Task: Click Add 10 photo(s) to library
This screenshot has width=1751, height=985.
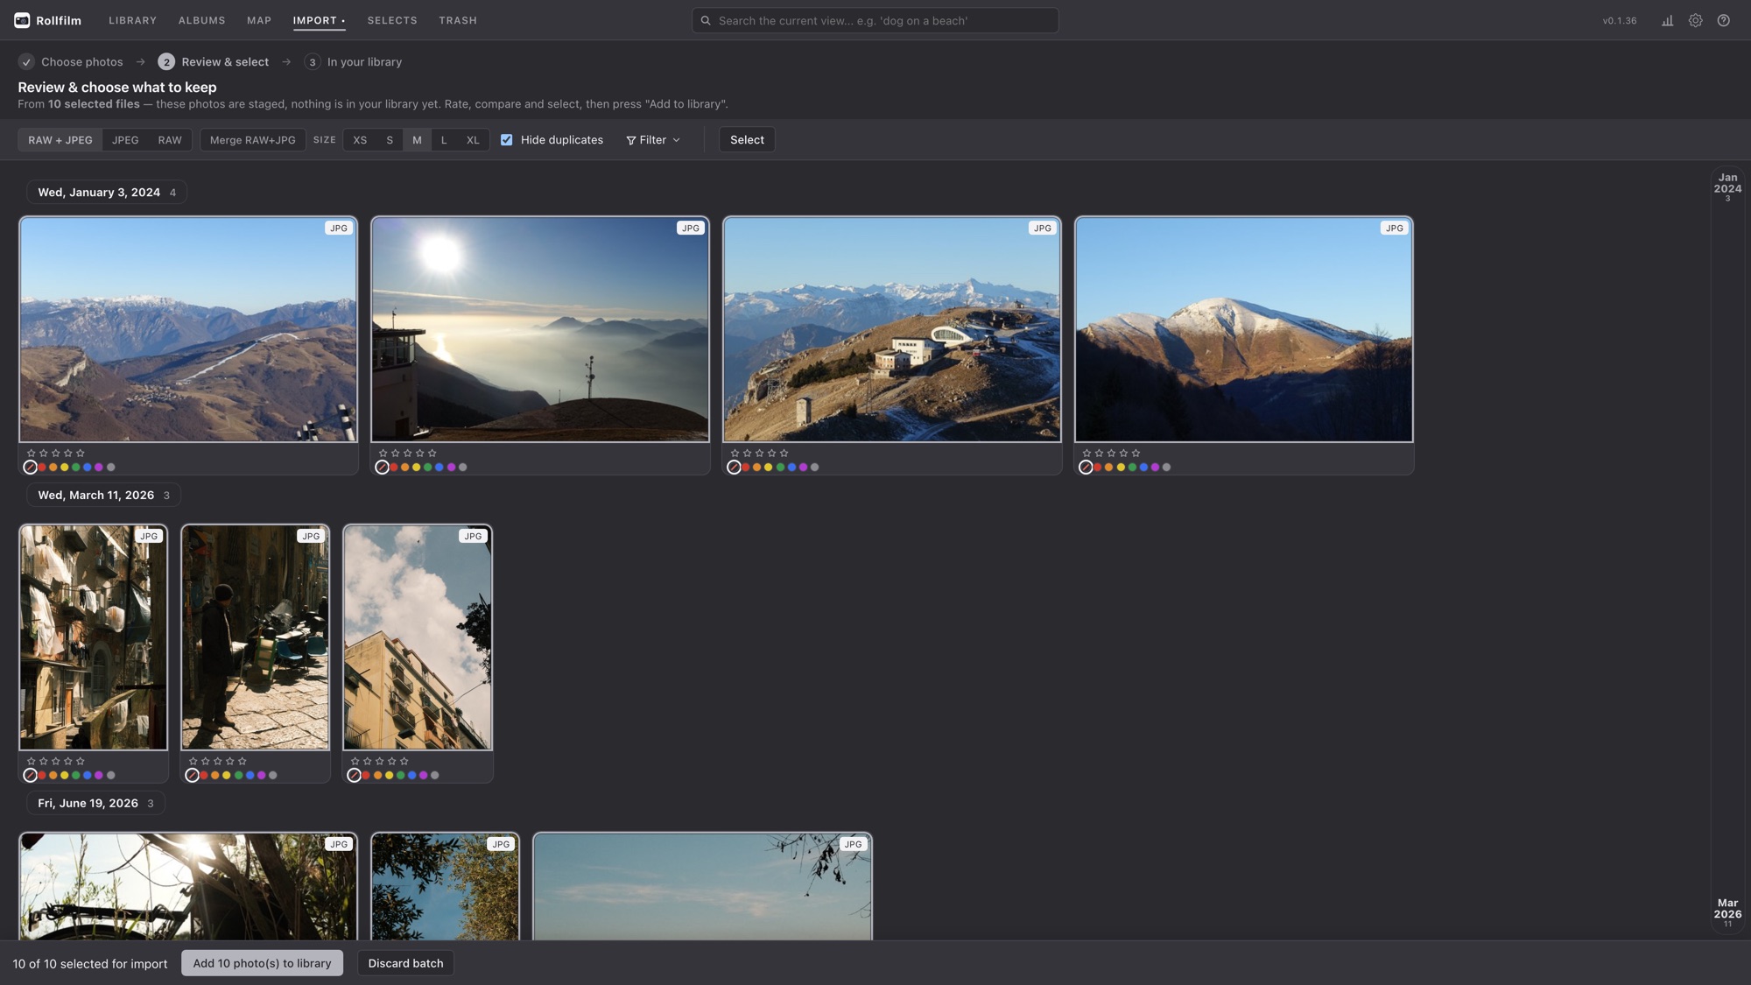Action: pos(262,963)
